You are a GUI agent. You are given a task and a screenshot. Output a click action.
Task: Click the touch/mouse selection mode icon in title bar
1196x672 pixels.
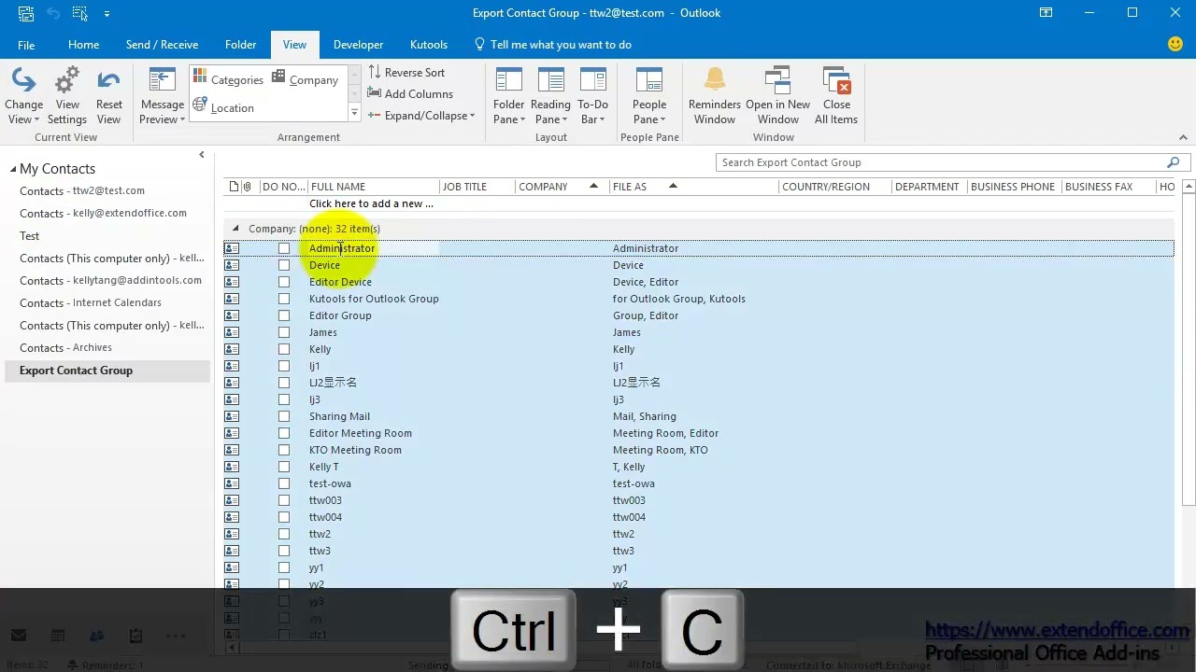[80, 13]
